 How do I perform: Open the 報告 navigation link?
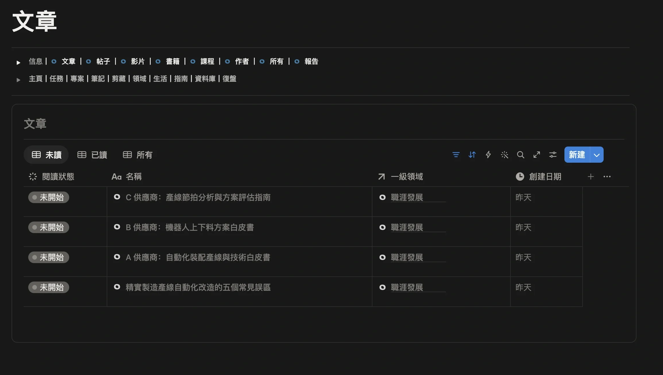click(311, 61)
